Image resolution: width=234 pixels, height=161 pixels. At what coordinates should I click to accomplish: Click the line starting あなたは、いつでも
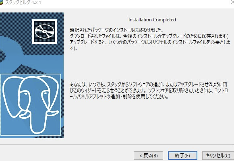(149, 85)
